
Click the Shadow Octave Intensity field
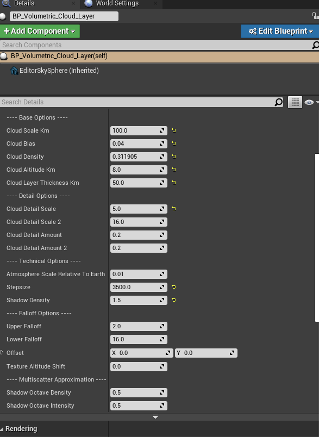[x=139, y=405]
